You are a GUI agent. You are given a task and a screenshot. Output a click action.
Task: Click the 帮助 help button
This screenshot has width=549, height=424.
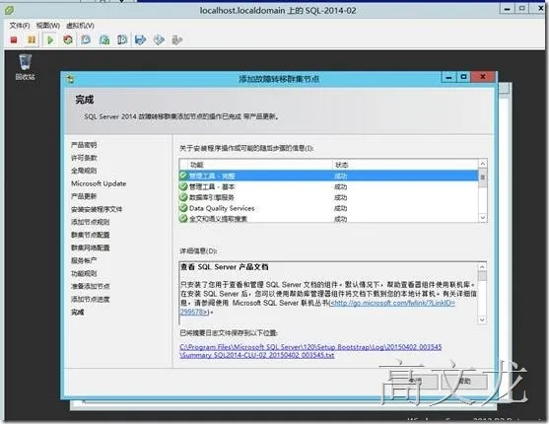[x=464, y=381]
